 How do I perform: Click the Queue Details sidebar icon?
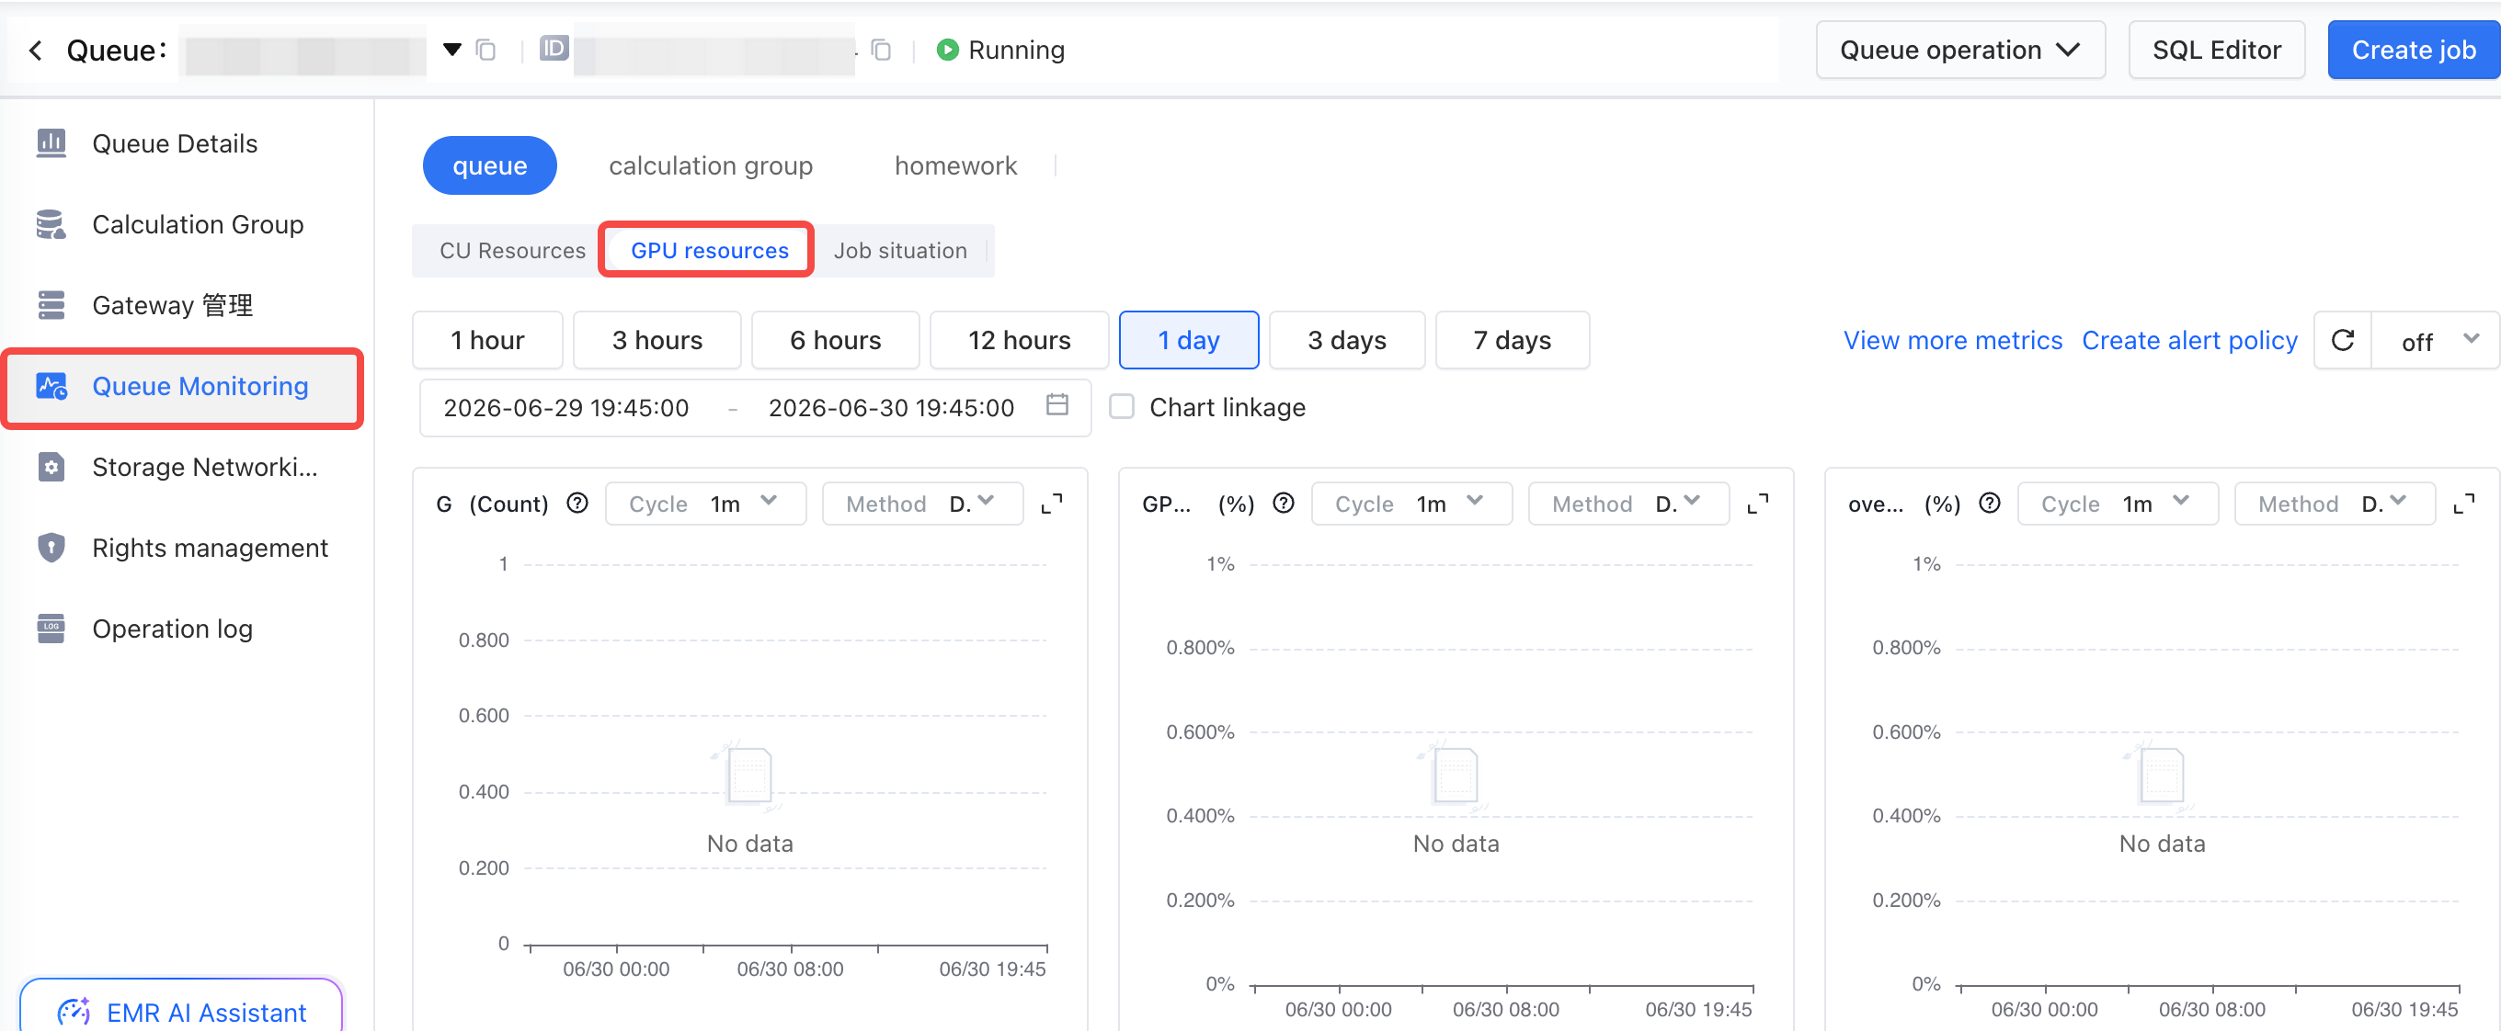point(51,143)
